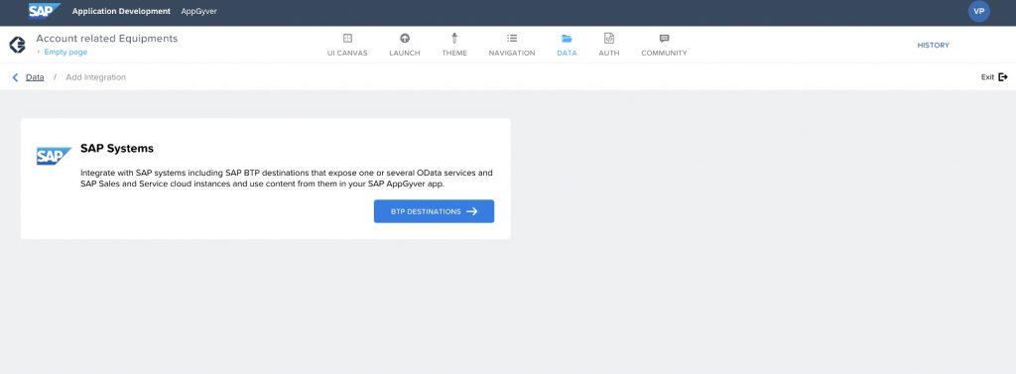Click the SAP logo in header
This screenshot has width=1016, height=374.
(x=44, y=11)
